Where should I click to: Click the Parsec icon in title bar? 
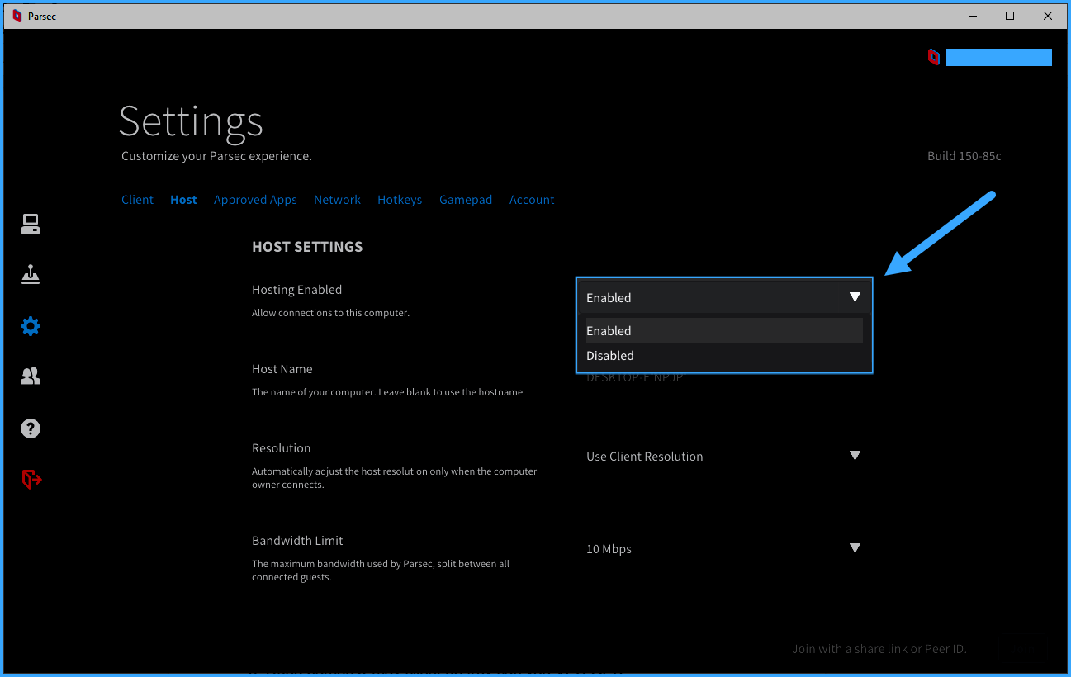tap(17, 16)
